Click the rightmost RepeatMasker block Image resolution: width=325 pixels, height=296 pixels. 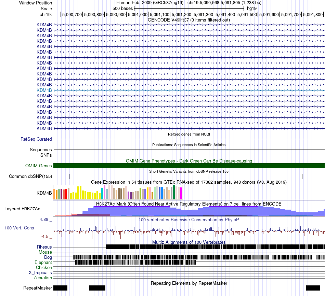click(x=313, y=288)
